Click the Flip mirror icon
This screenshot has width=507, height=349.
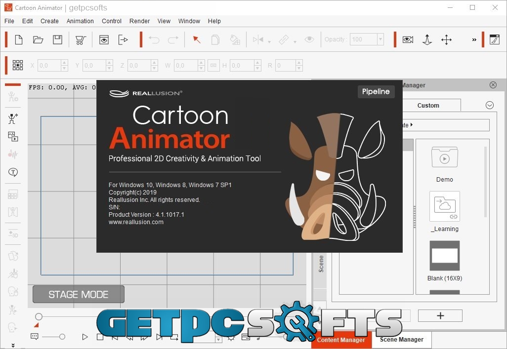(x=258, y=40)
